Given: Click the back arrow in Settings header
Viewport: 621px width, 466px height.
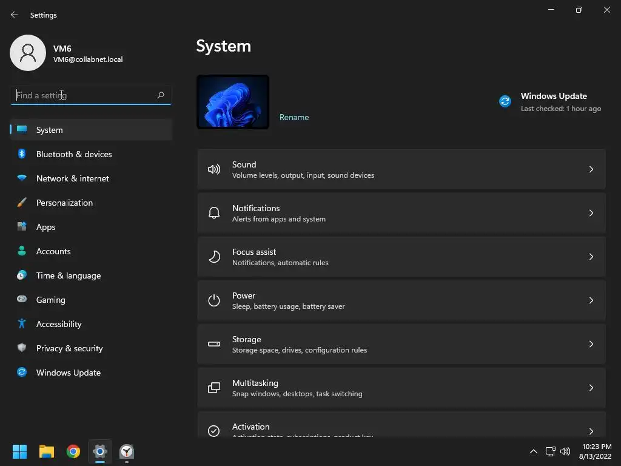Looking at the screenshot, I should 15,15.
